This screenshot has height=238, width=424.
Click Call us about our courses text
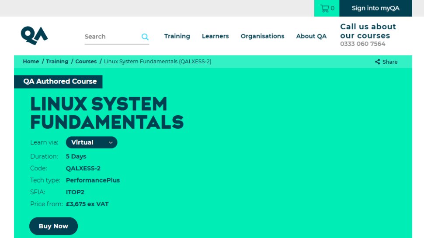click(368, 31)
